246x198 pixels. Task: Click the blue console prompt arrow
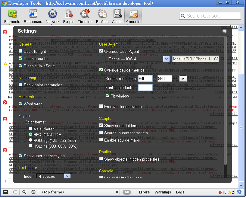pyautogui.click(x=5, y=181)
